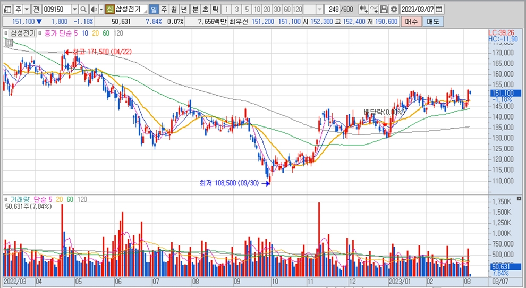Toggle the 분 (minute) chart period
Screen dimensions: 526x288
click(195, 10)
